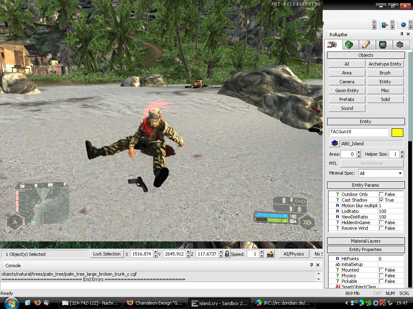Image resolution: width=413 pixels, height=309 pixels.
Task: Adjust the Speed spinner arrows
Action: (261, 254)
